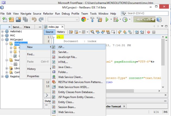The image size is (171, 116).
Task: Click the red Start Macro Recording icon
Action: (148, 32)
